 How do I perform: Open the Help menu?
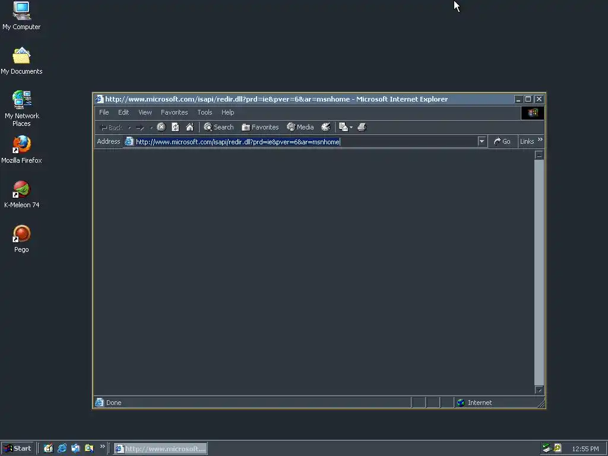coord(227,112)
